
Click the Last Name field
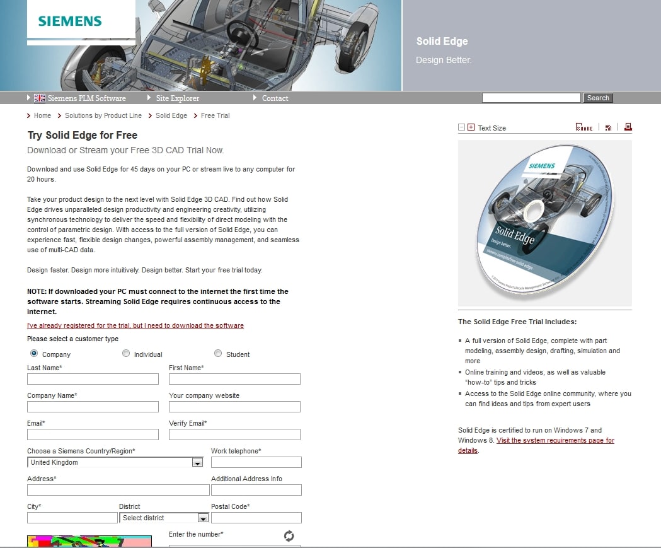coord(93,379)
